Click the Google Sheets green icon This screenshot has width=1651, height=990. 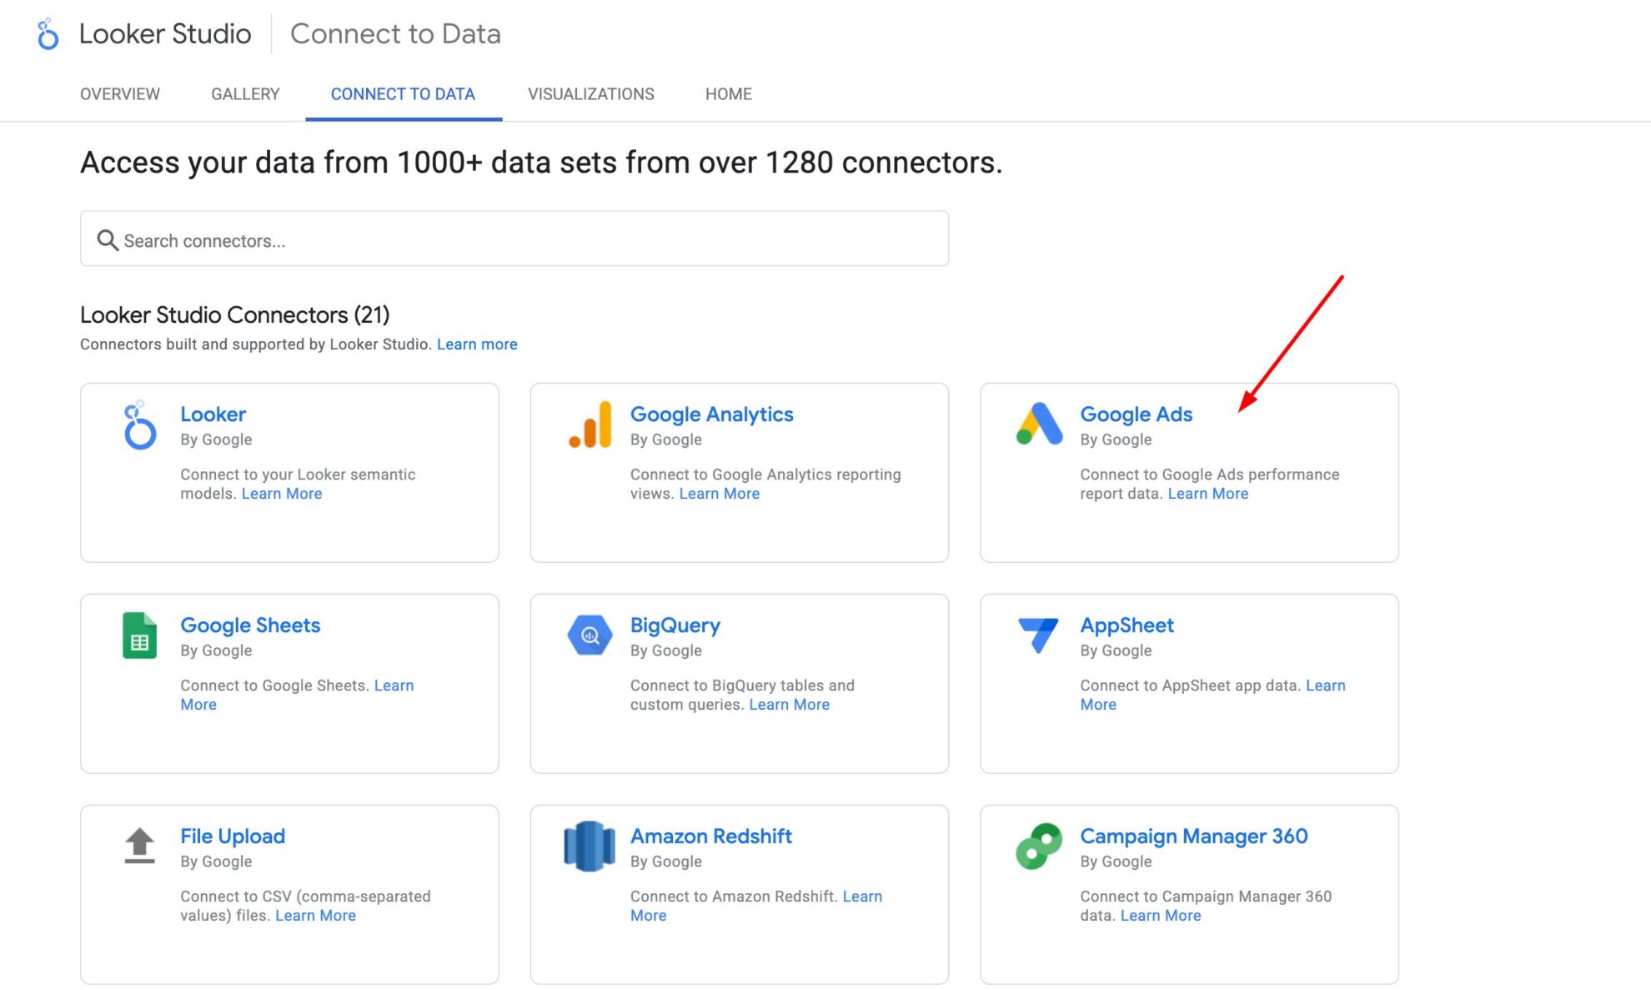click(139, 636)
